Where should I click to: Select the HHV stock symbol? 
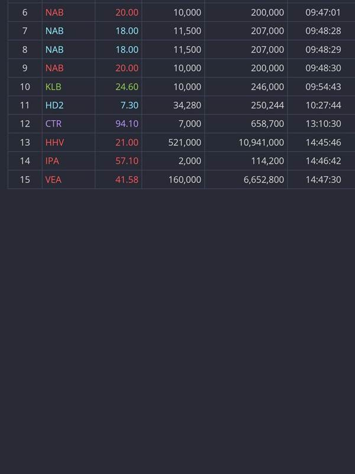click(x=54, y=142)
